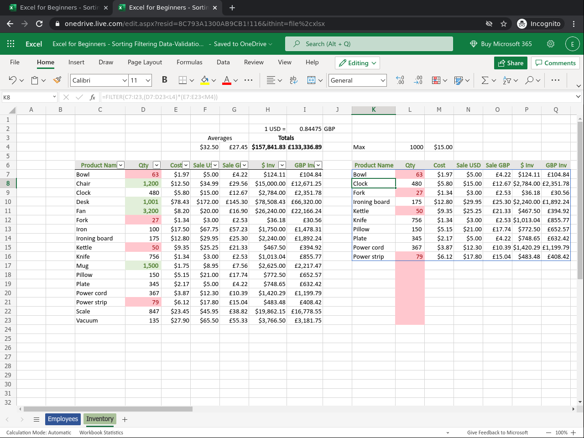Click the green Share button

click(511, 63)
